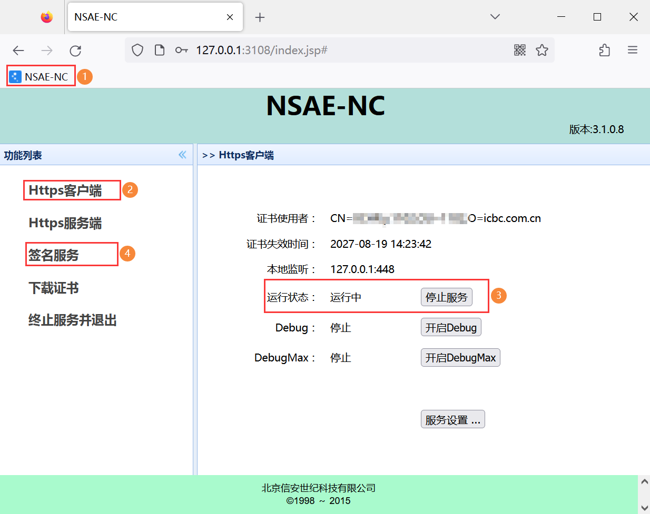The height and width of the screenshot is (514, 650).
Task: Close the NSAE-NC tab
Action: [230, 17]
